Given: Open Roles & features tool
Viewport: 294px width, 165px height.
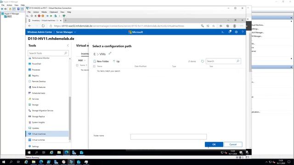Looking at the screenshot, I should tap(39, 87).
